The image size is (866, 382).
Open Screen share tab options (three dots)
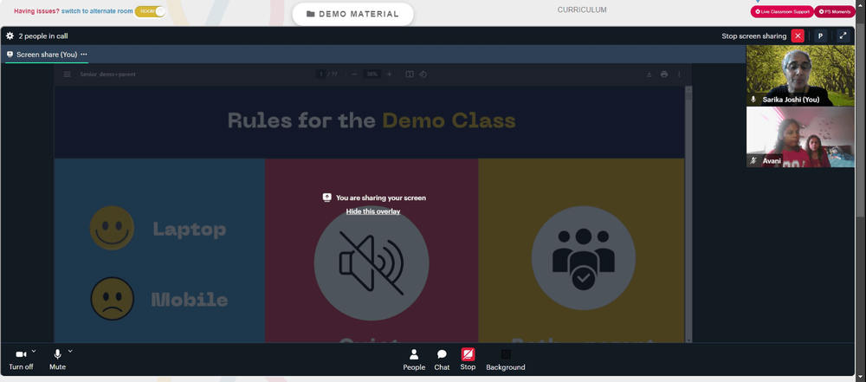84,55
